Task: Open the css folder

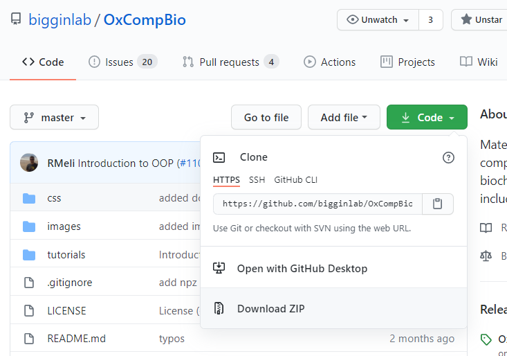Action: coord(54,198)
